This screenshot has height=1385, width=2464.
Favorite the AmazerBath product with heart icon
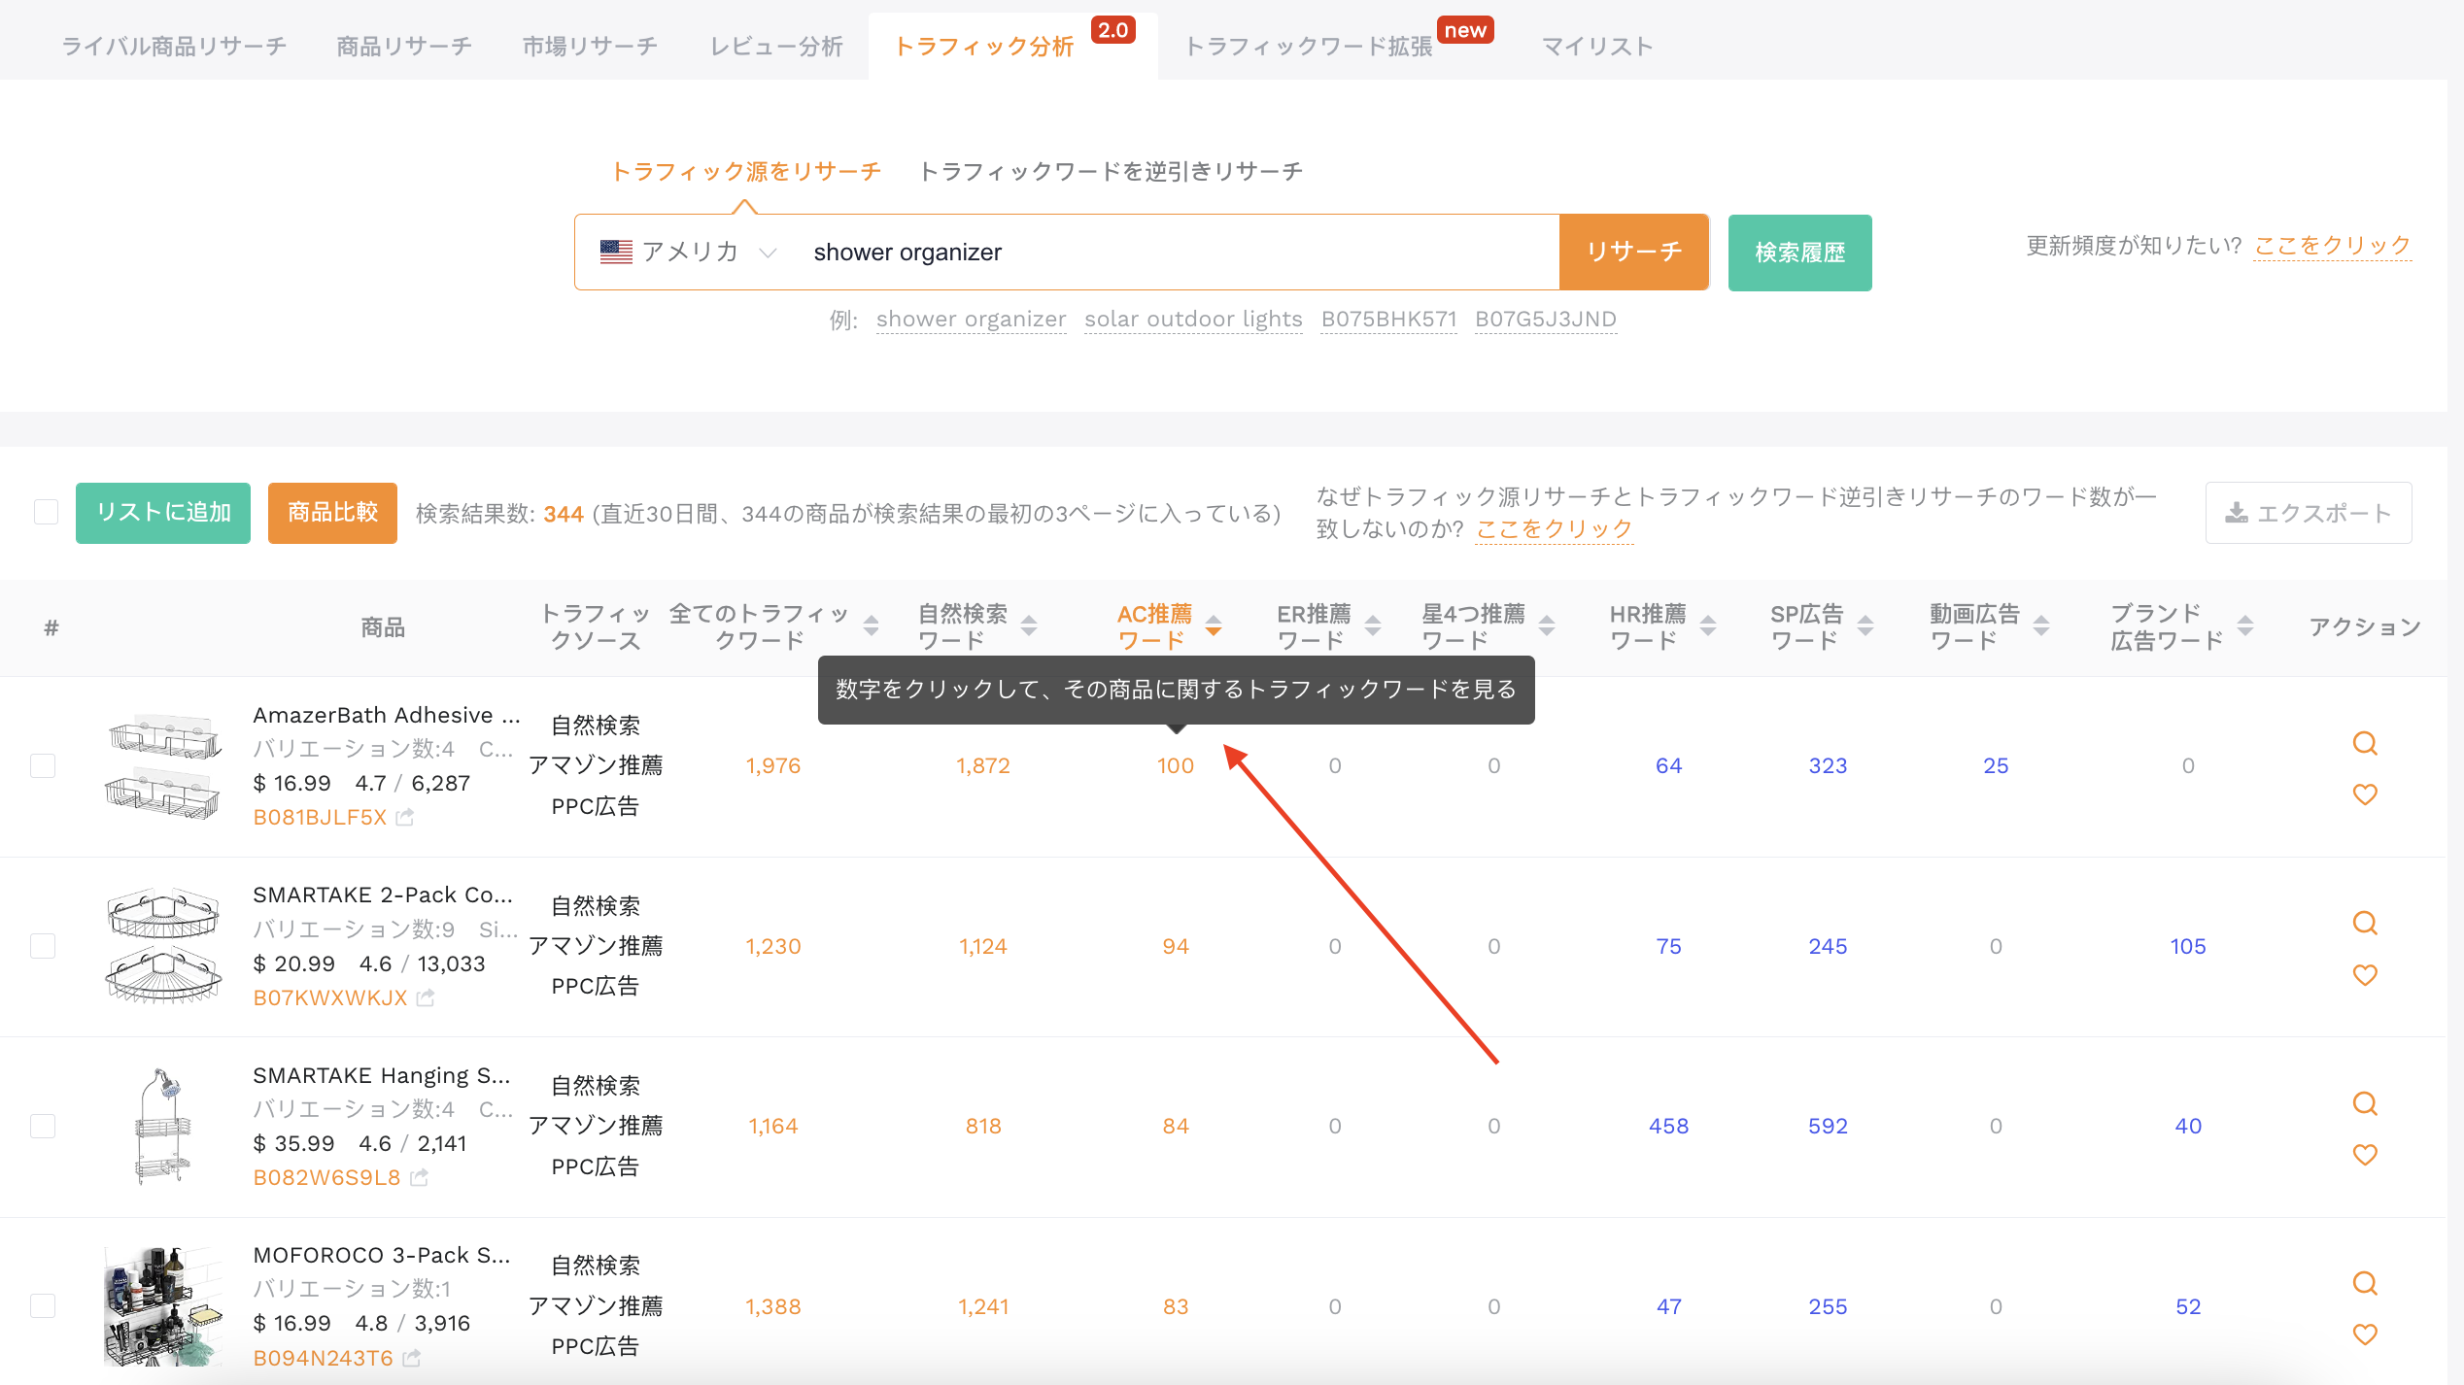click(2365, 794)
